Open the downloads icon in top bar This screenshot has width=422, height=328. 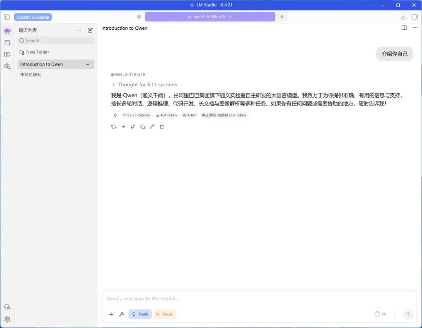(403, 17)
